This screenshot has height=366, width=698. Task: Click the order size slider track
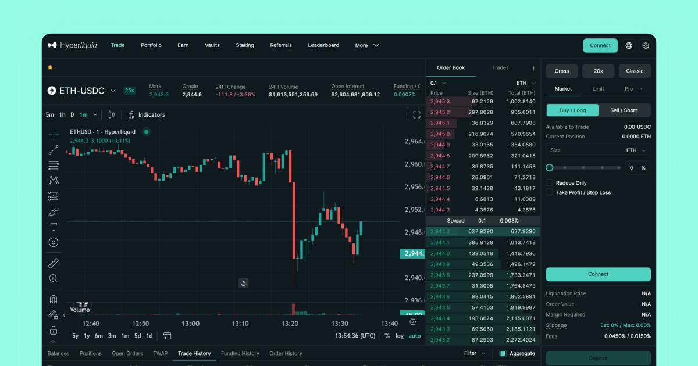[586, 167]
